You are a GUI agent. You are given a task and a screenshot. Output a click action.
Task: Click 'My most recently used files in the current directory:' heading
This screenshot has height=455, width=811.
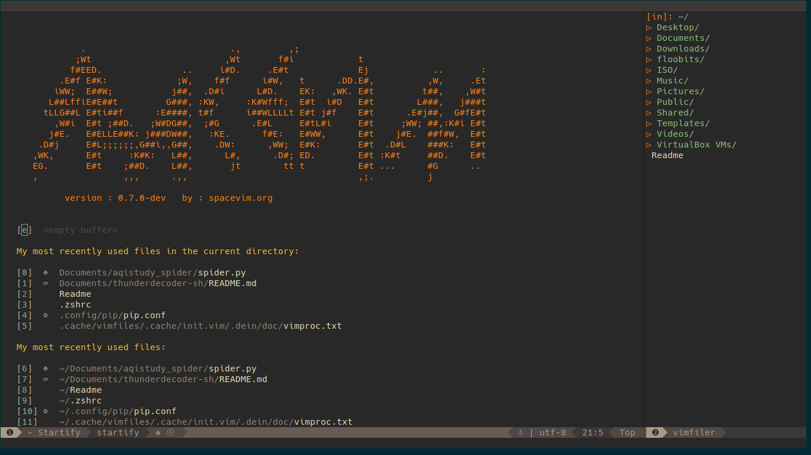158,251
